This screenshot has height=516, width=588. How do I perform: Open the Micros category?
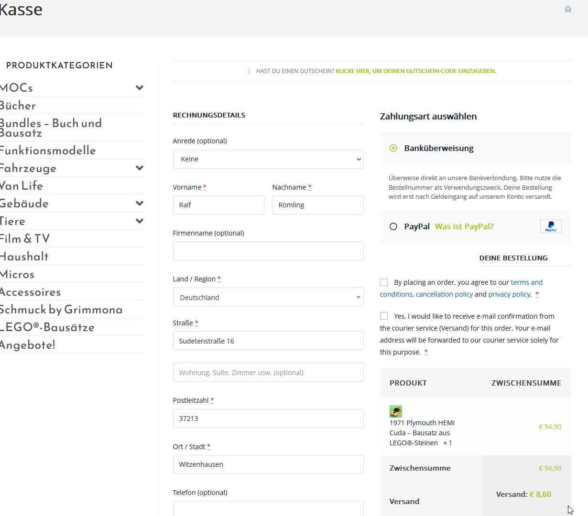pyautogui.click(x=17, y=274)
